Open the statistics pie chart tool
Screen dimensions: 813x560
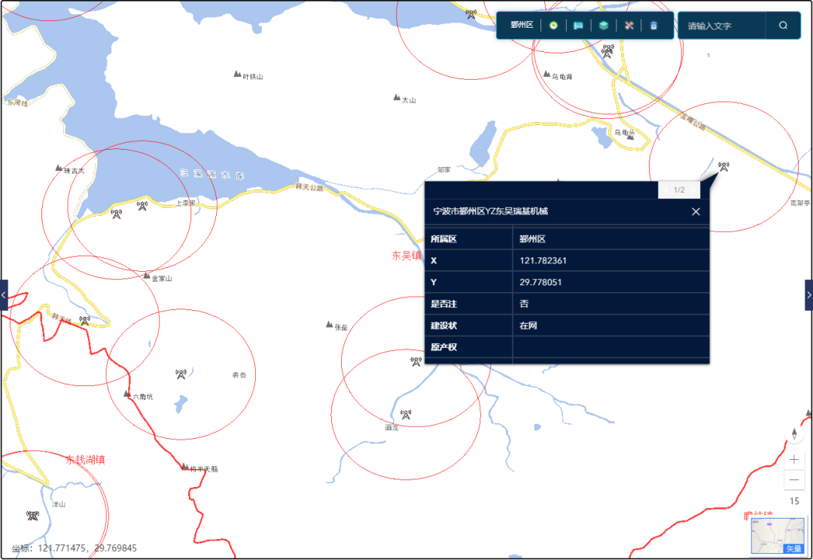[553, 26]
